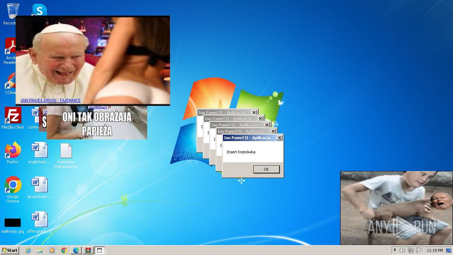The height and width of the screenshot is (255, 453).
Task: Close the frontmost Jan Paweł II dialog
Action: click(x=280, y=138)
